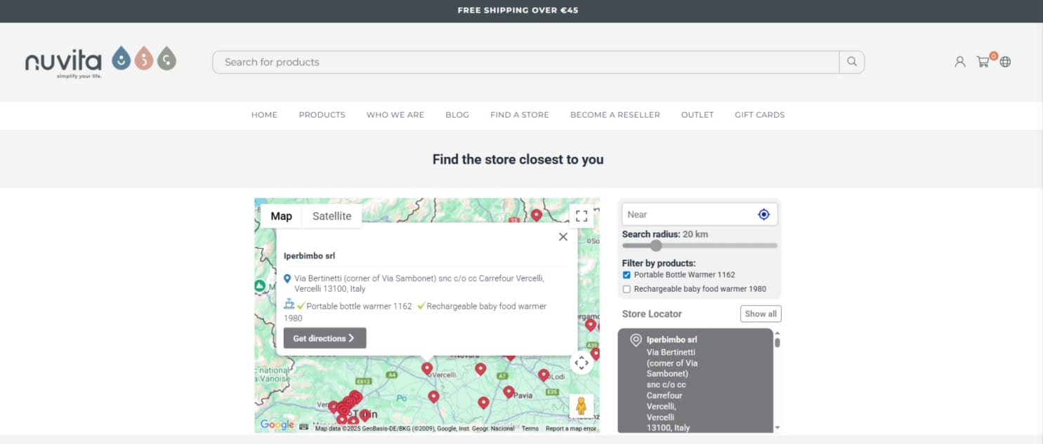The image size is (1043, 444).
Task: Show all stores in Store Locator
Action: pos(760,314)
